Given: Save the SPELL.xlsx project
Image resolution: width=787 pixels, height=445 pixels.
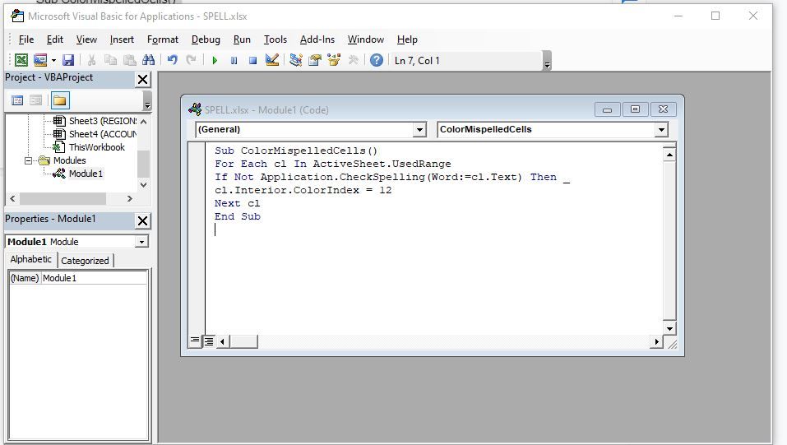Looking at the screenshot, I should point(67,60).
